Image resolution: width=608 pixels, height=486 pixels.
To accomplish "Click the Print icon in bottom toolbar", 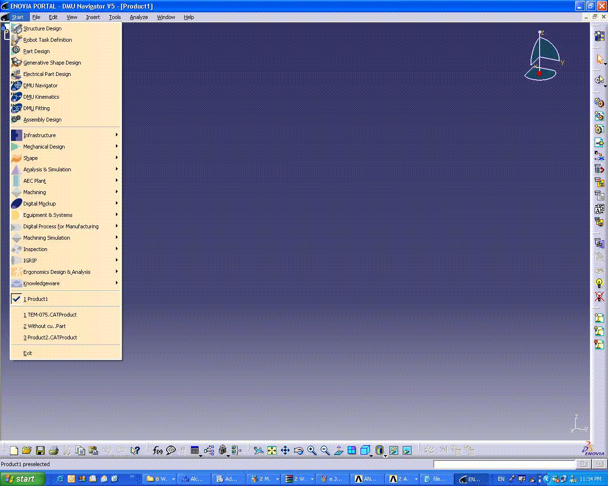I will pyautogui.click(x=54, y=450).
